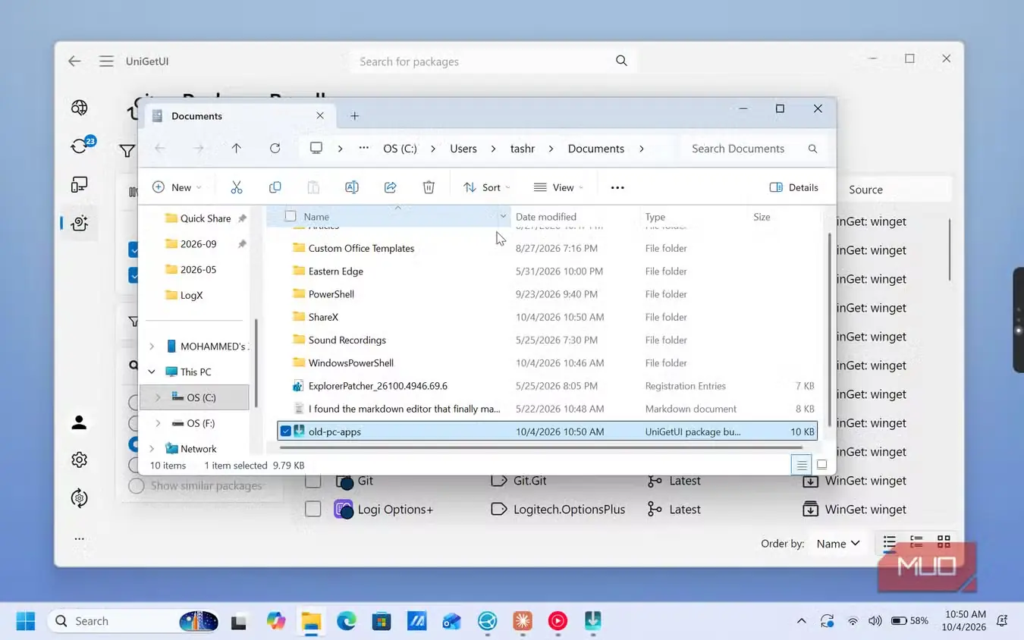Open UniGetUI Installed Packages sidebar icon
The width and height of the screenshot is (1024, 640).
pos(79,184)
